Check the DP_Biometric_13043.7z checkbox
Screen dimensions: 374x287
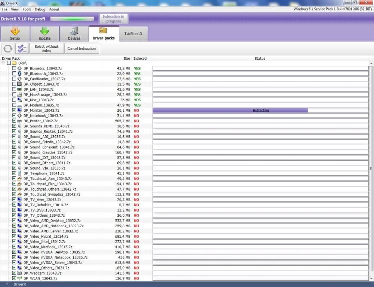click(14, 68)
